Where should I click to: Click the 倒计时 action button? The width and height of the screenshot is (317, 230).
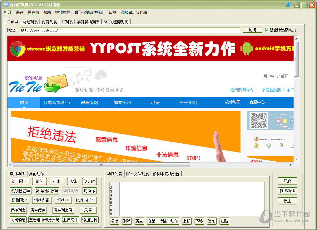click(89, 181)
